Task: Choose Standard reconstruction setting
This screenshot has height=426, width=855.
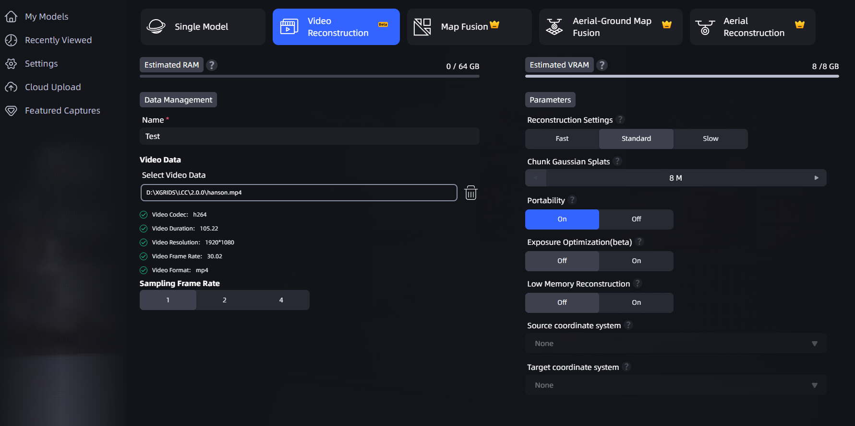Action: tap(637, 139)
